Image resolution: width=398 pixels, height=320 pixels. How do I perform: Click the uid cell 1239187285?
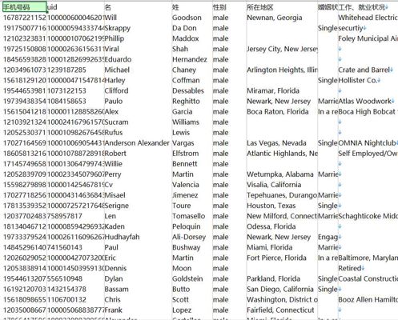(x=75, y=70)
